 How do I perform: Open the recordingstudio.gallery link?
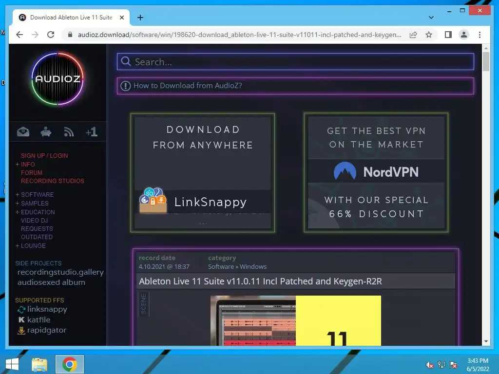coord(60,272)
